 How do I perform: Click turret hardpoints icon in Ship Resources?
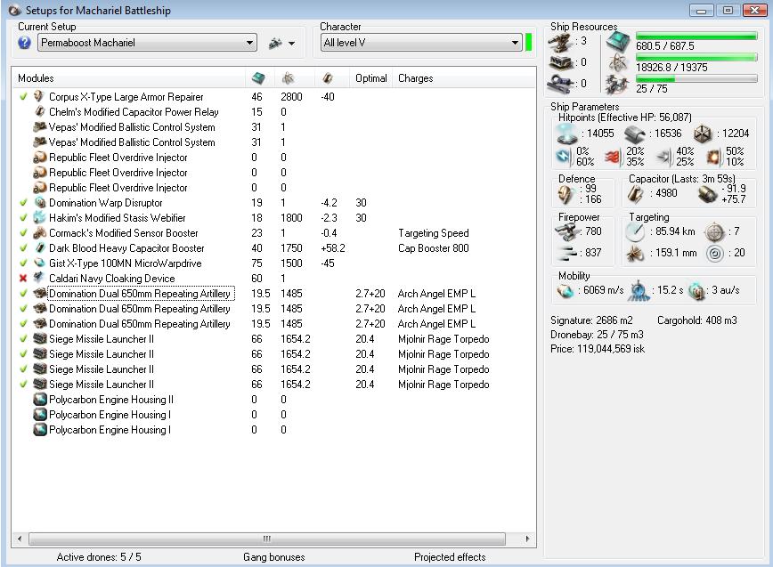coord(560,43)
